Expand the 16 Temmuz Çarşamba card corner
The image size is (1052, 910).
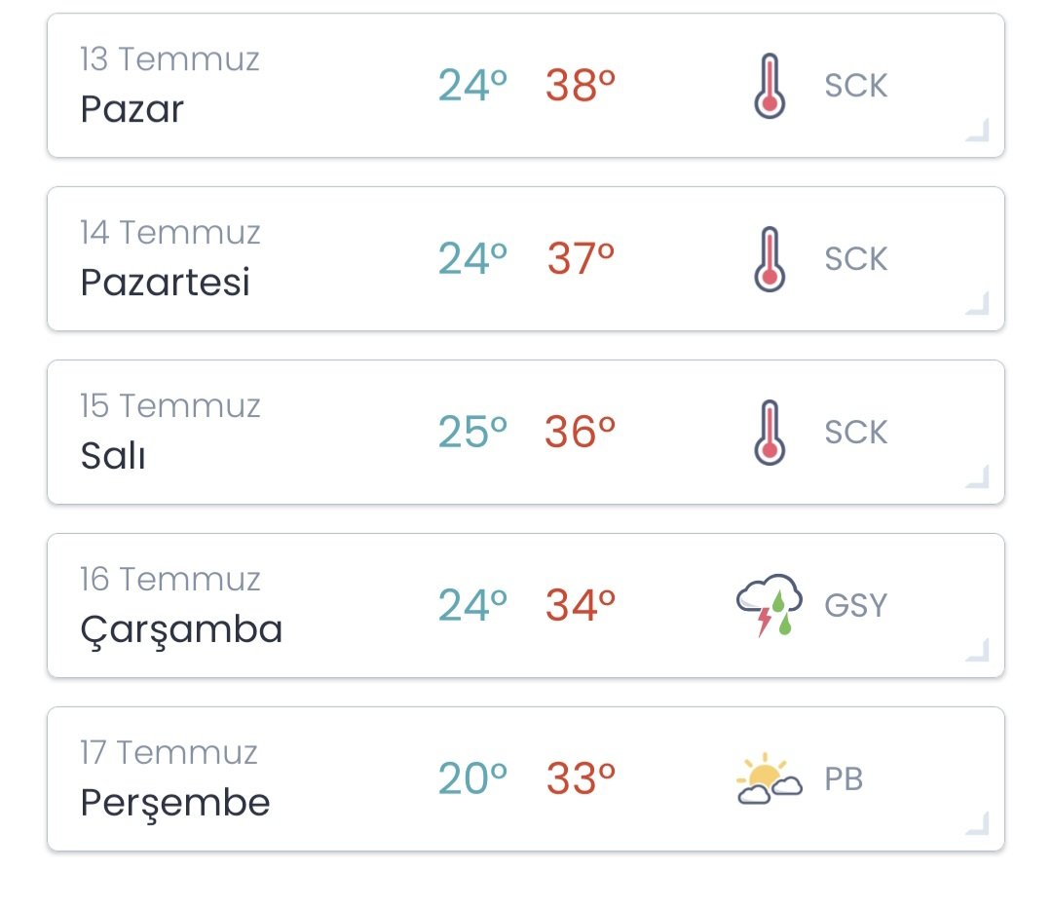(x=978, y=650)
